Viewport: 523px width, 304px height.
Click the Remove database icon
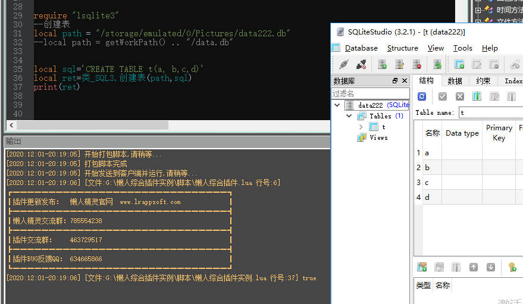click(x=417, y=64)
